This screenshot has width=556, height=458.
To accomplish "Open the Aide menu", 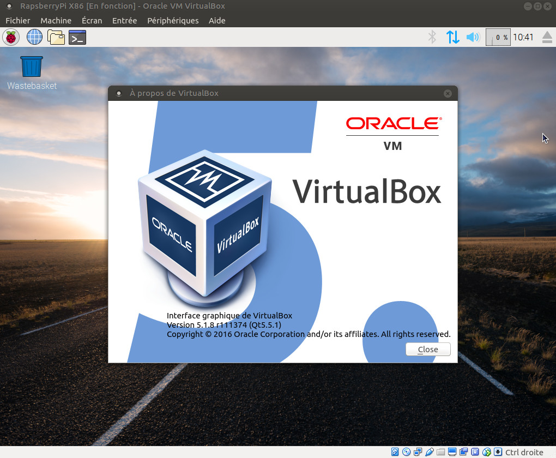I will pos(217,21).
